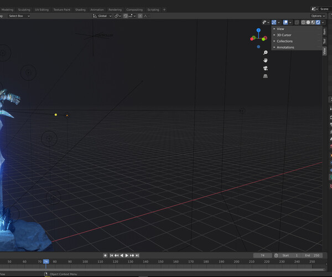Screen dimensions: 332x277
Task: Open the gizmo options dropdown arrow
Action: tap(279, 22)
